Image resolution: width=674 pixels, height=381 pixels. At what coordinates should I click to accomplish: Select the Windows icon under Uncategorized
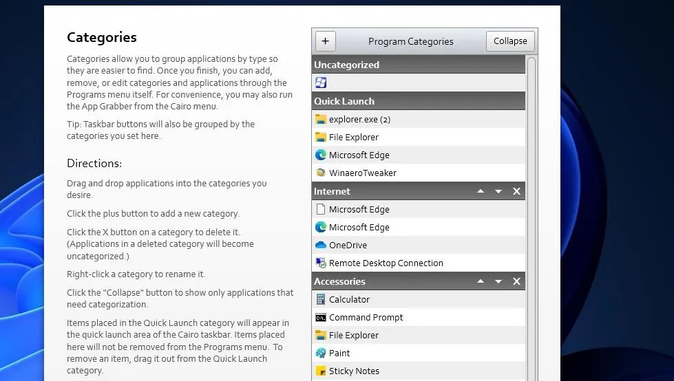coord(321,83)
